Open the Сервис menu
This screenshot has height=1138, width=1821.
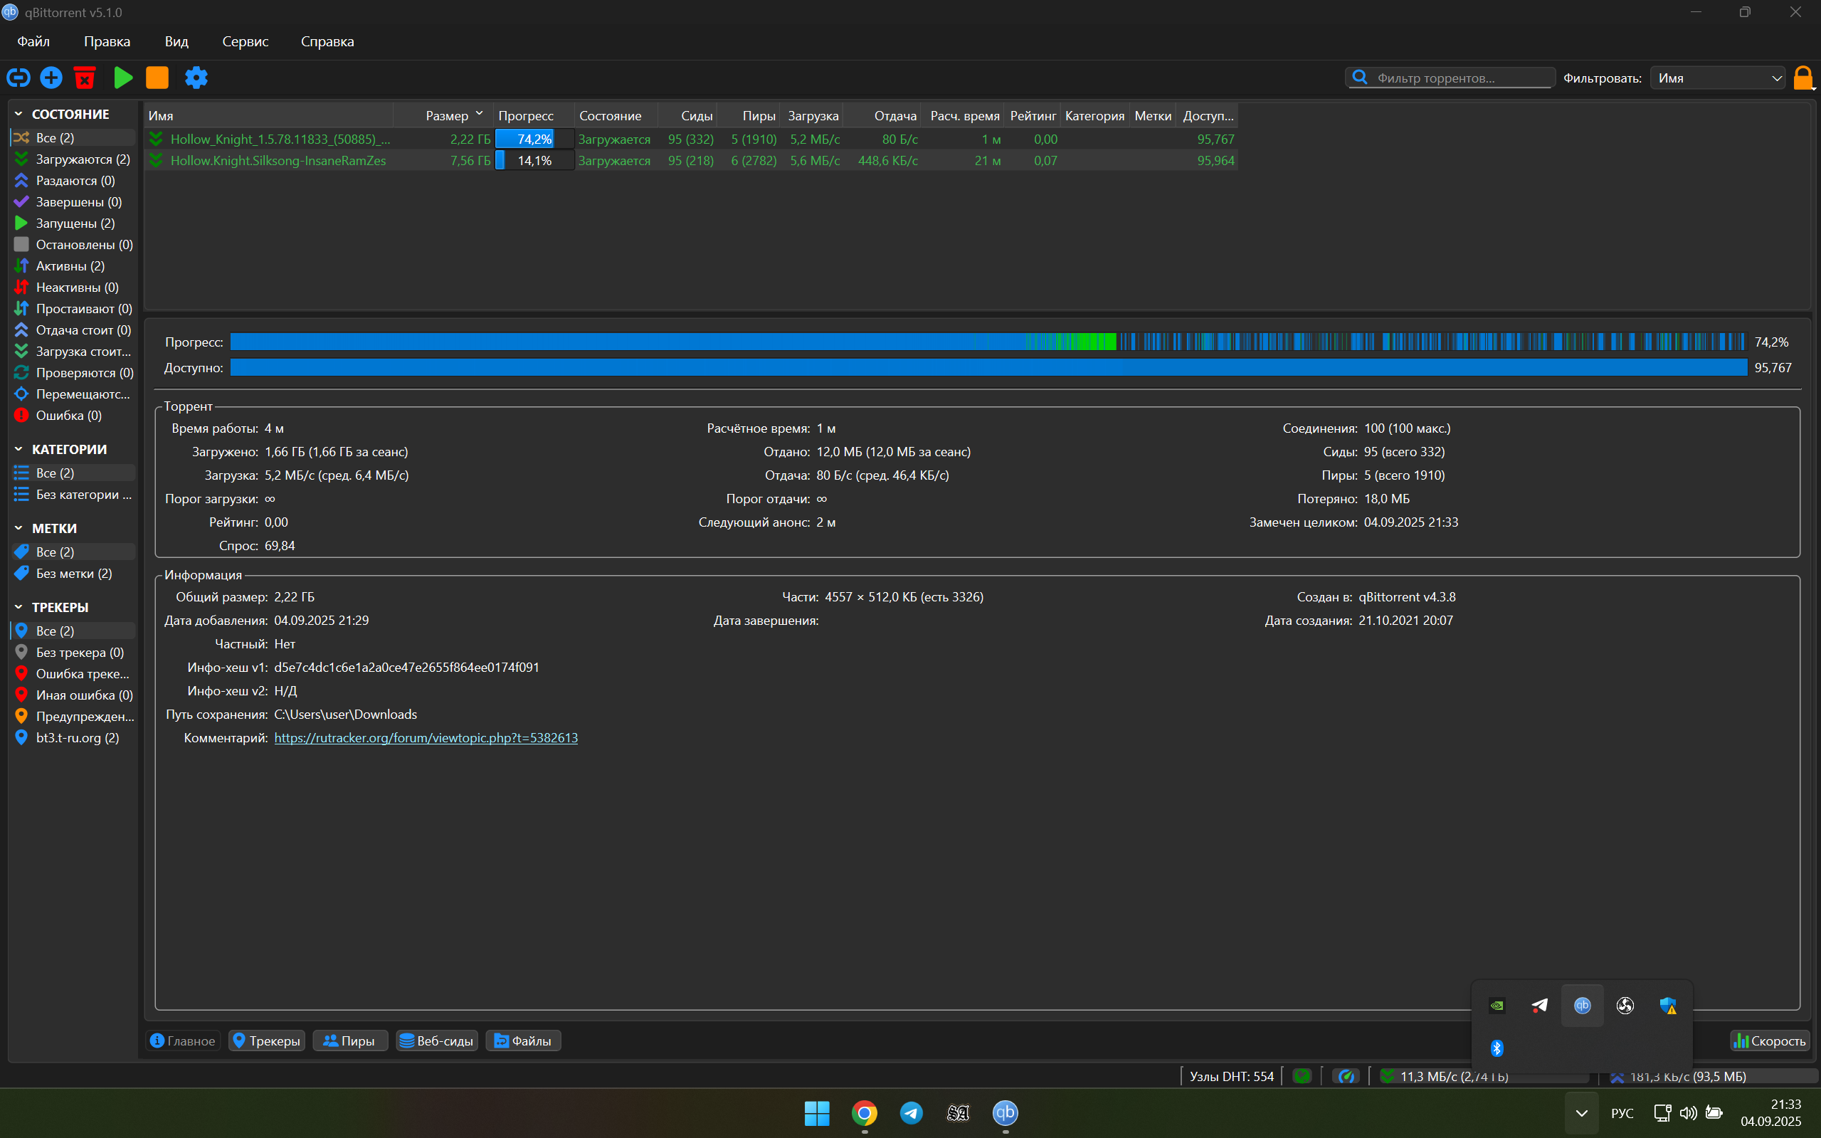click(x=246, y=41)
